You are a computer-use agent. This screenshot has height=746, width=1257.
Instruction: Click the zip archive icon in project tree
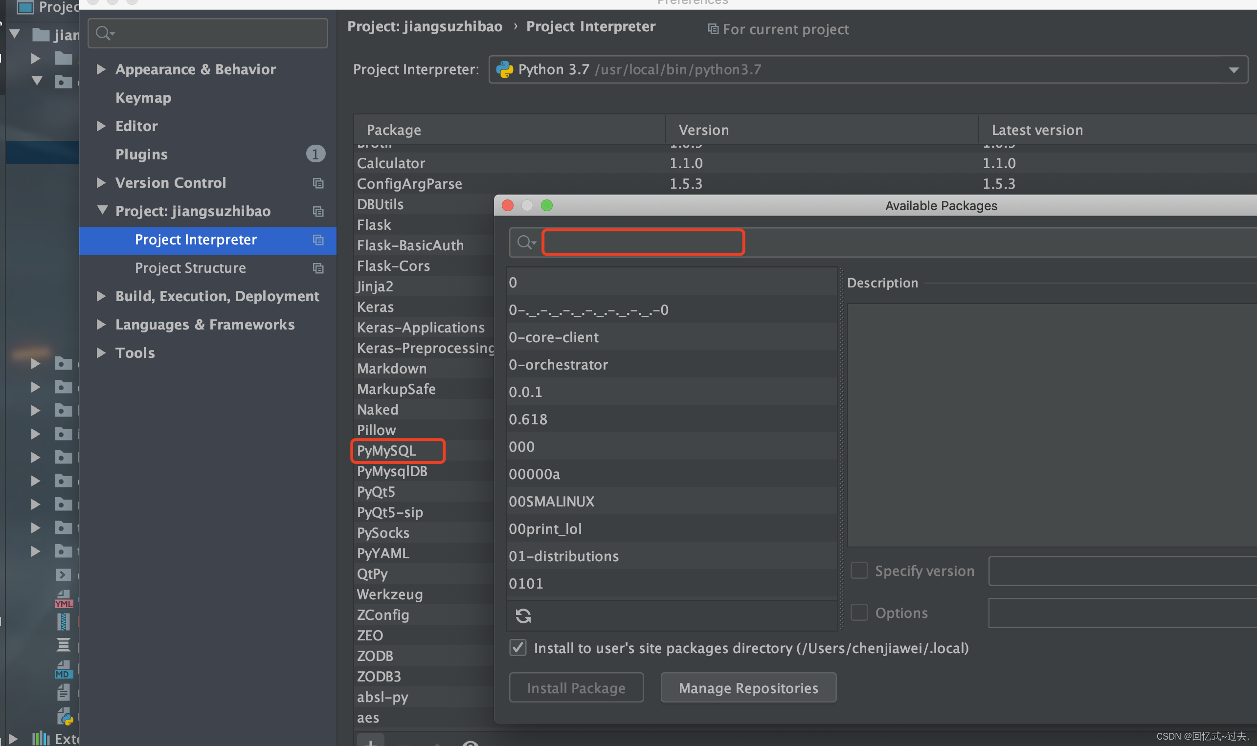(64, 622)
